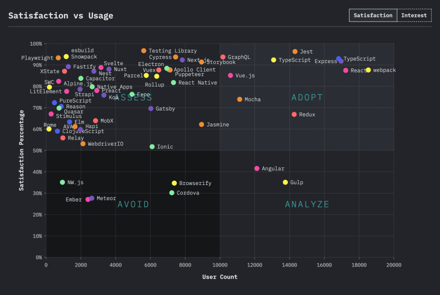The image size is (440, 295).
Task: Click the Gatsby data point
Action: click(150, 108)
